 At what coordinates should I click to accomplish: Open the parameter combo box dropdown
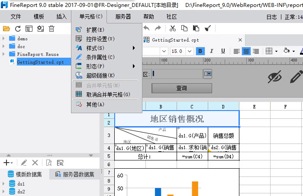pos(207,74)
